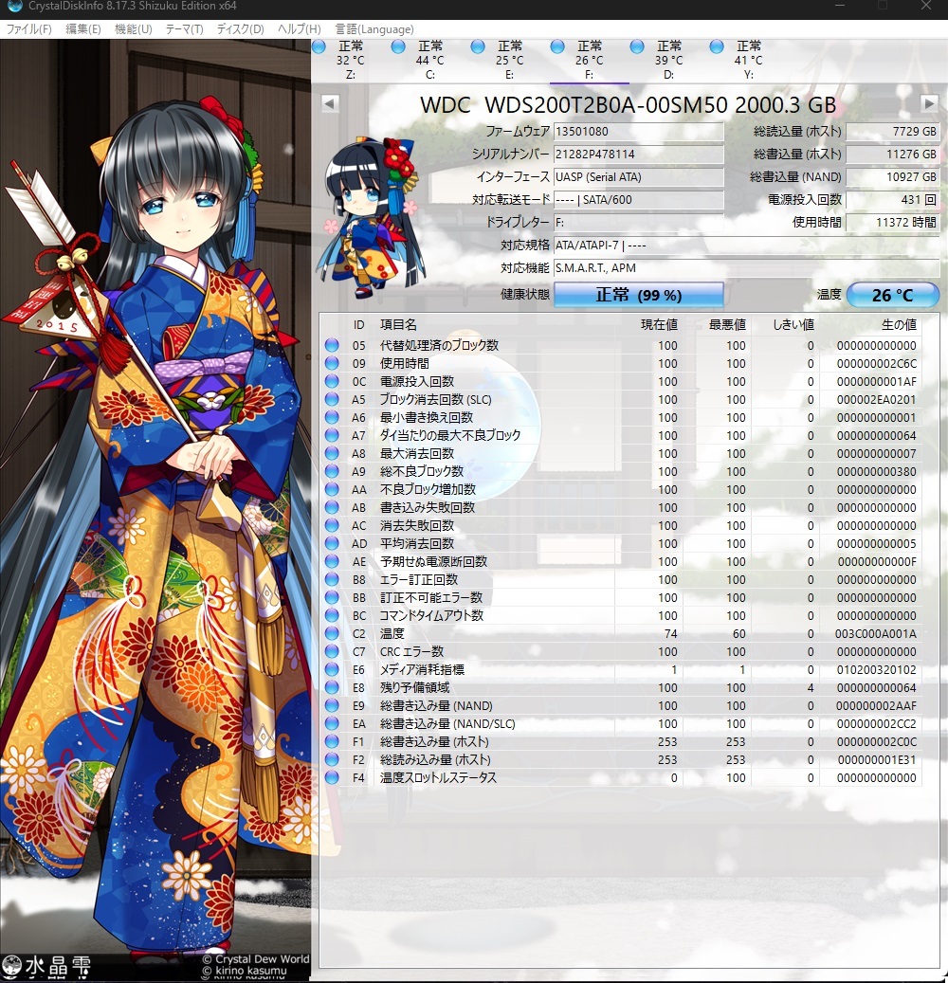Screen dimensions: 948x983
Task: Click the シリアルナンバー value field
Action: tap(638, 155)
